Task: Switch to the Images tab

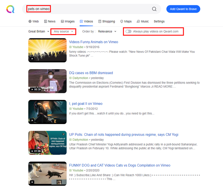Action: [68, 21]
